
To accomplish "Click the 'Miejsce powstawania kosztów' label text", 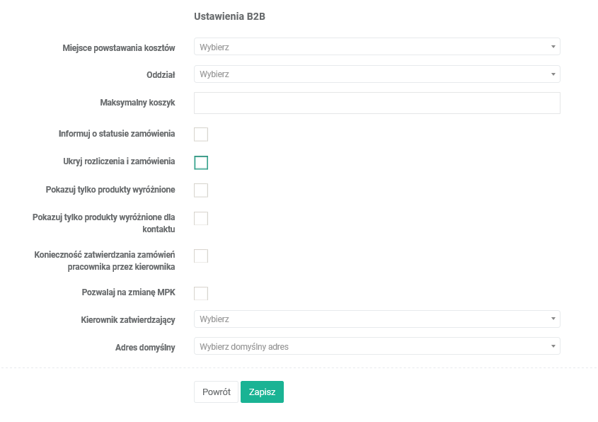I will 119,47.
